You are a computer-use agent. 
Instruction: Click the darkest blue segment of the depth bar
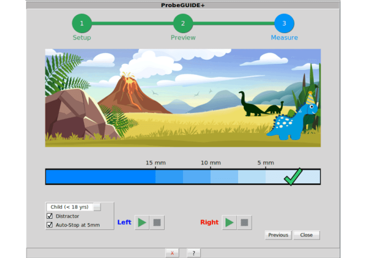(100, 177)
